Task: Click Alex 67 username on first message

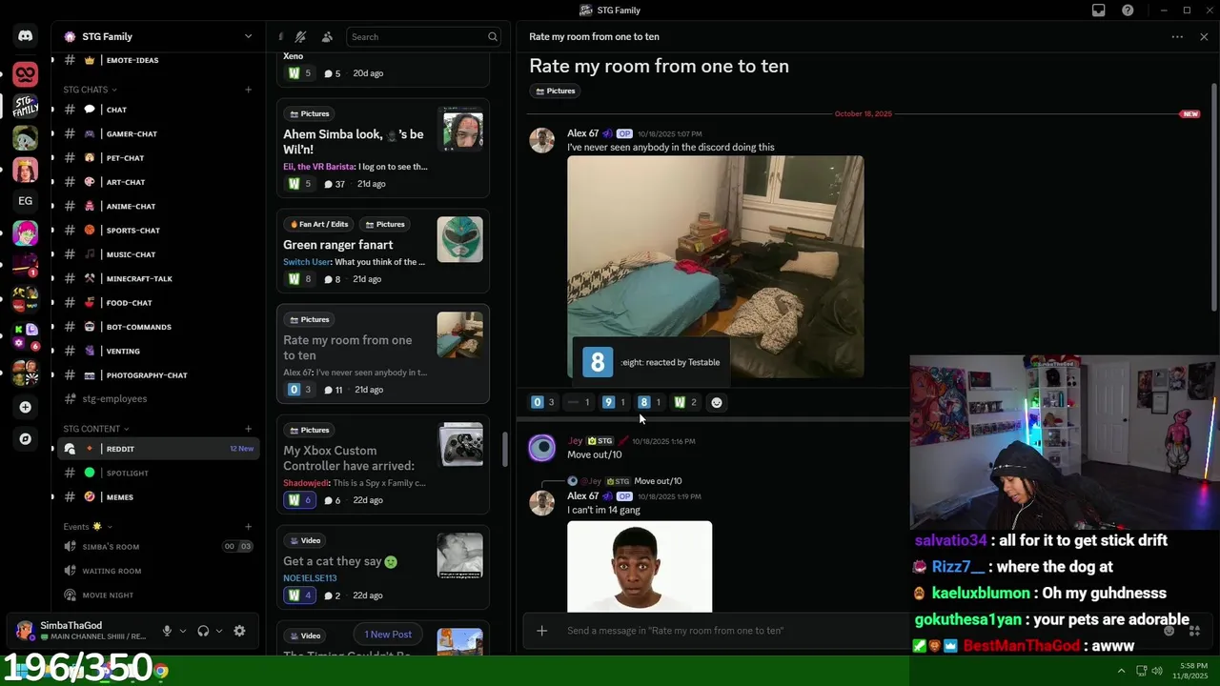Action: coord(583,134)
